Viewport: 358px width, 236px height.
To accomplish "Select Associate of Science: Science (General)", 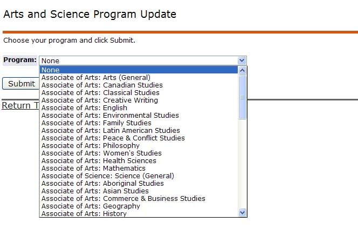I will [108, 176].
